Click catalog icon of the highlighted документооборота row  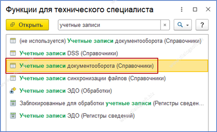(x=13, y=66)
